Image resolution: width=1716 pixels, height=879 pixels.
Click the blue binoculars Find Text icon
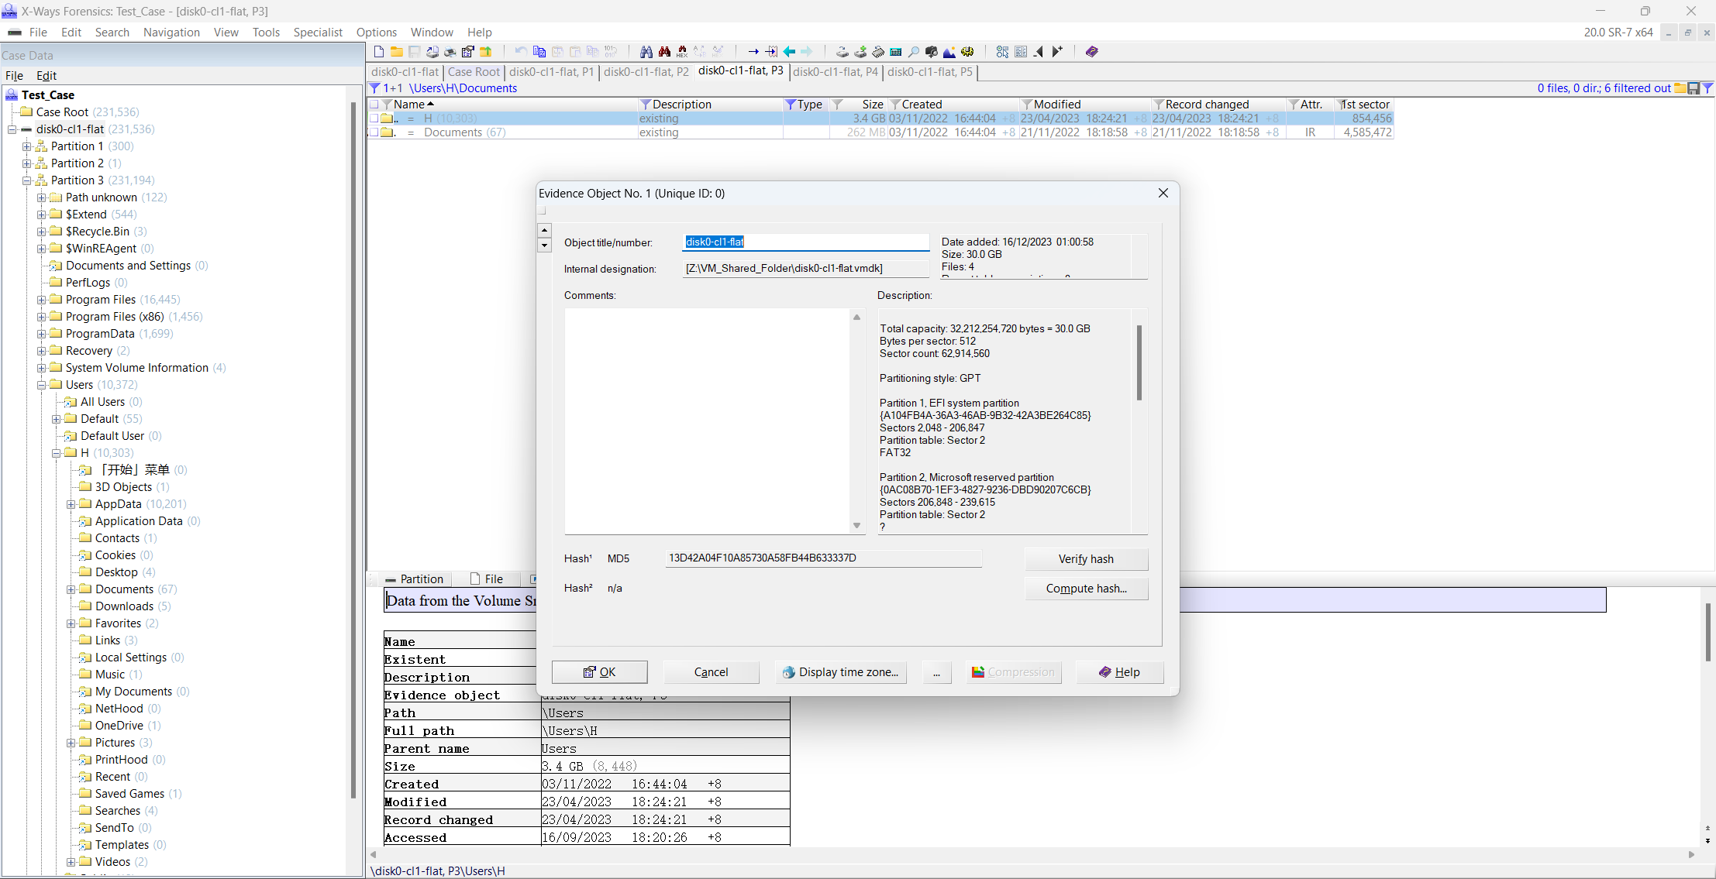click(646, 52)
